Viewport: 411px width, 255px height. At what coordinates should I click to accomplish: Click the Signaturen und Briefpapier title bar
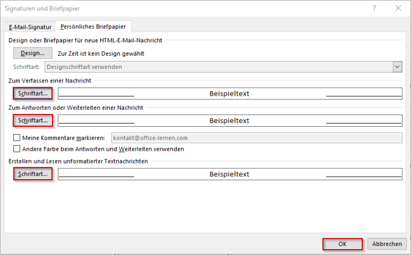pyautogui.click(x=161, y=8)
